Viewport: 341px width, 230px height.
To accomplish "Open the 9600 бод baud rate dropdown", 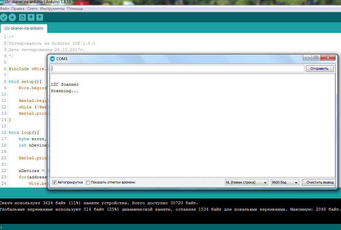I will coord(285,183).
